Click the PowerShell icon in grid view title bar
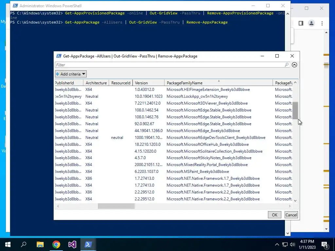The height and width of the screenshot is (251, 335). [59, 56]
